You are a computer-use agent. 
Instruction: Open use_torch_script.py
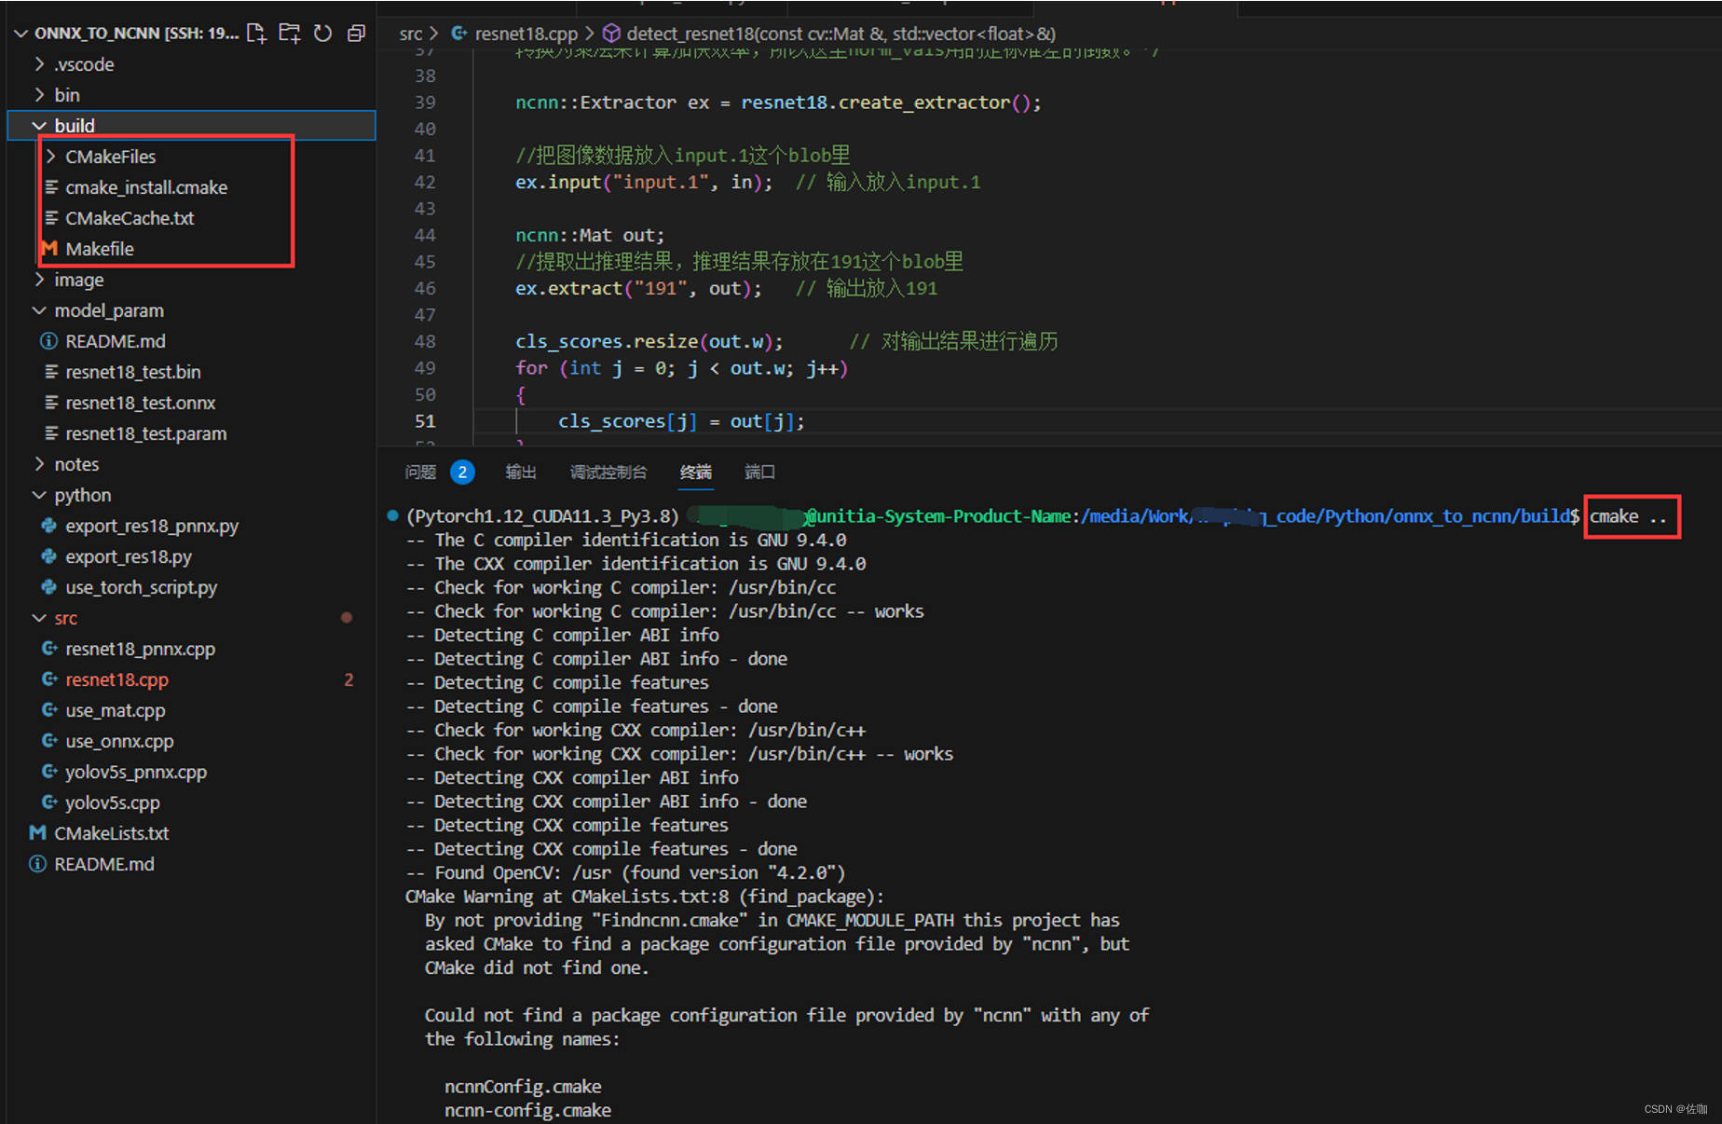tap(142, 587)
